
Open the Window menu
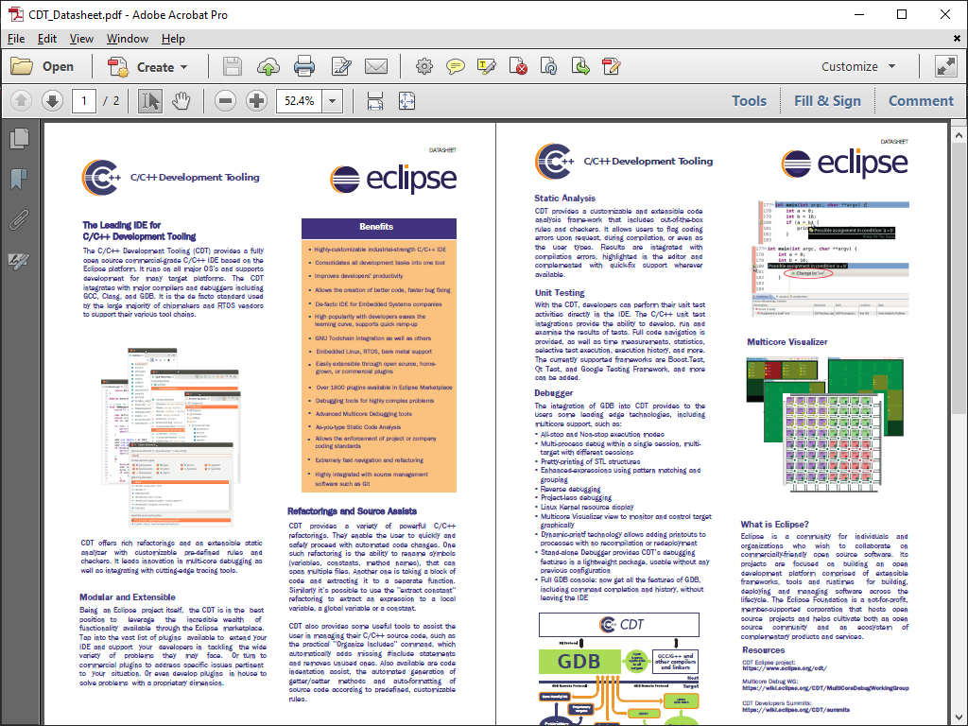click(x=128, y=38)
